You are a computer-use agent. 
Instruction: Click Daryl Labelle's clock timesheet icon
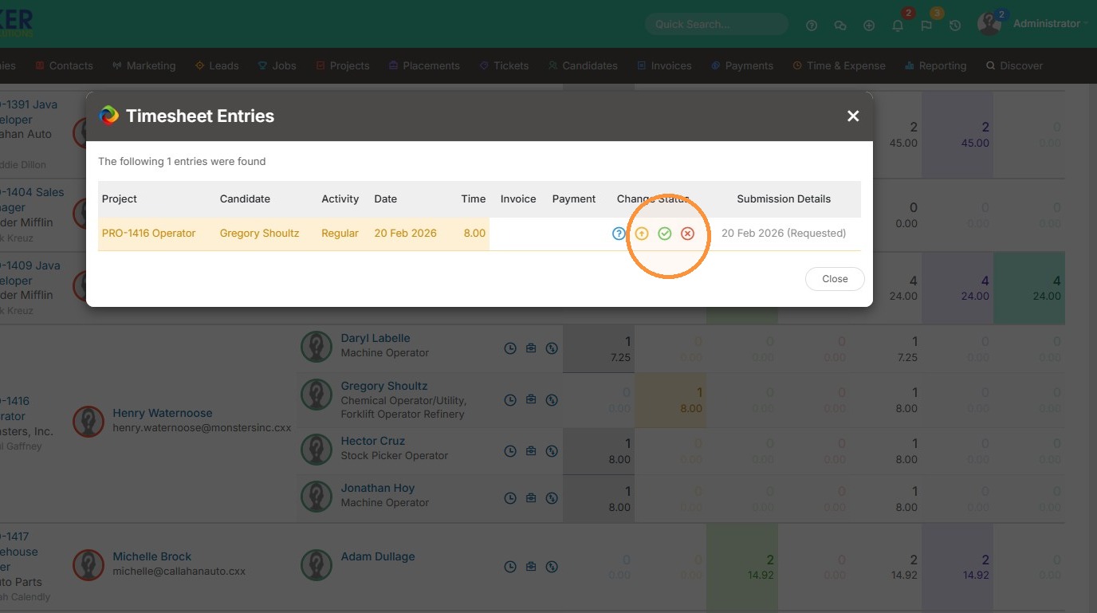click(510, 348)
